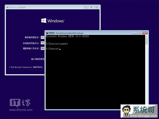Click the cmd window scrollbar thumb
Image resolution: width=159 pixels, height=119 pixels.
pyautogui.click(x=147, y=41)
